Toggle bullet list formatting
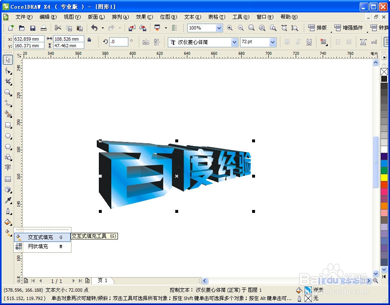This screenshot has width=390, height=305. coord(338,42)
